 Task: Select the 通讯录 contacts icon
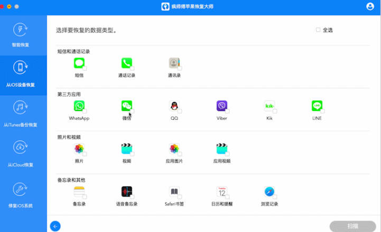tap(174, 63)
